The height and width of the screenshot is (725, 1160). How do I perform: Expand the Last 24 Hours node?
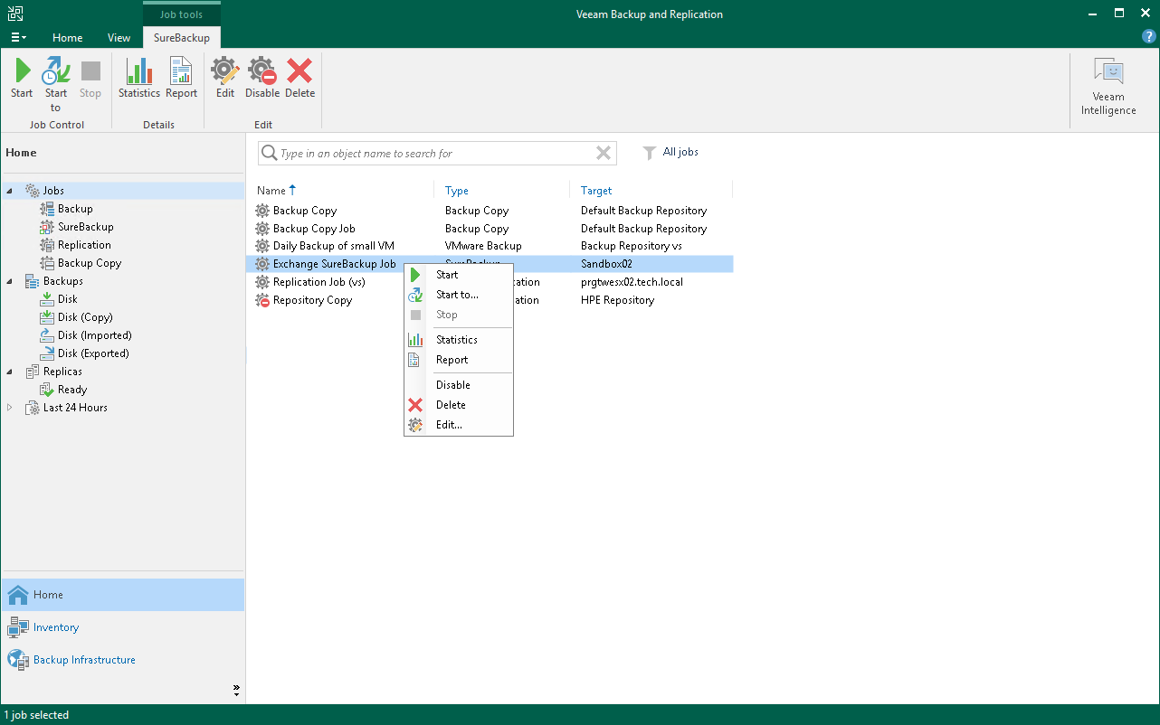click(8, 407)
